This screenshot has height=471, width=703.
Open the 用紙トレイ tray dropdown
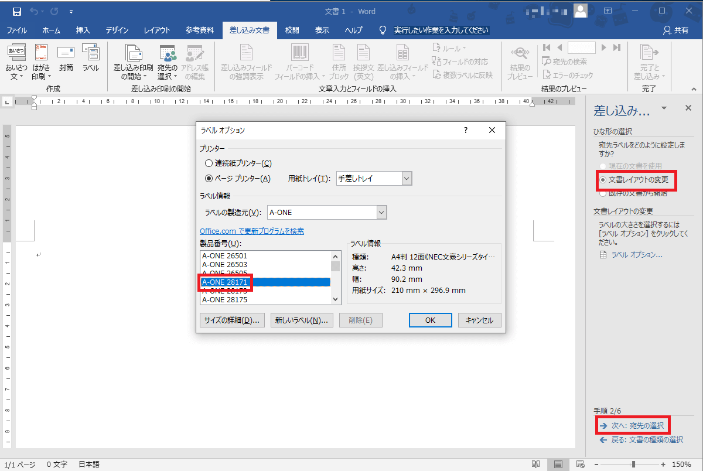coord(407,179)
